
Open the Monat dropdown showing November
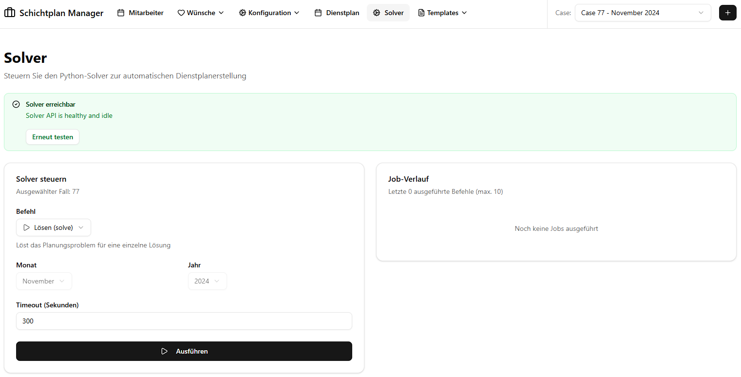44,281
